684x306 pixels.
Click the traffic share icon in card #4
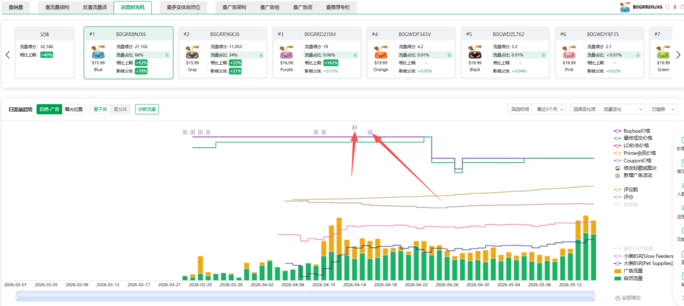coord(450,55)
